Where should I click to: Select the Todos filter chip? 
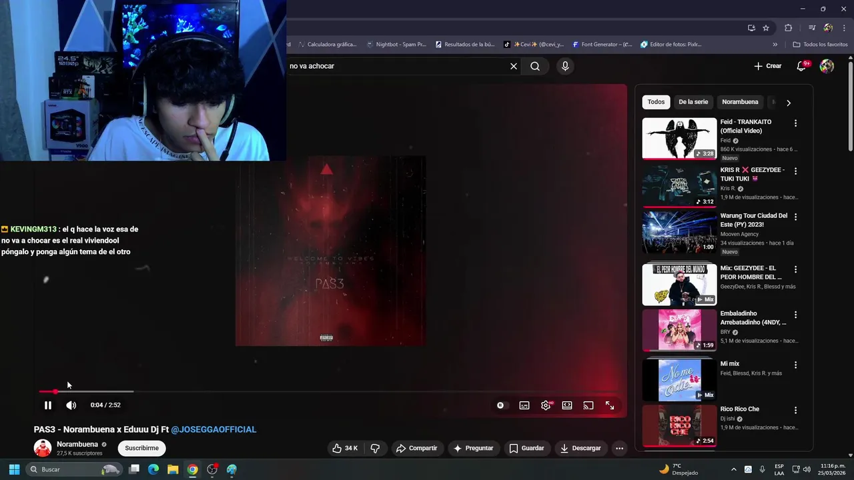tap(656, 102)
